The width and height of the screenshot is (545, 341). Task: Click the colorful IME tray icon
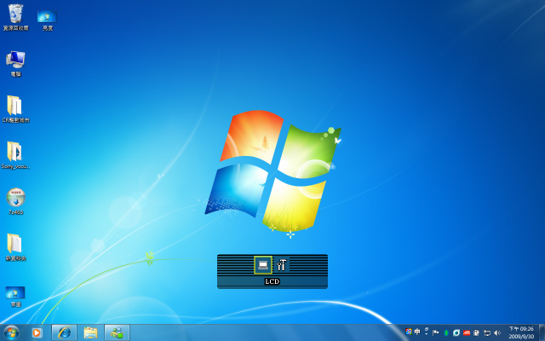point(409,332)
